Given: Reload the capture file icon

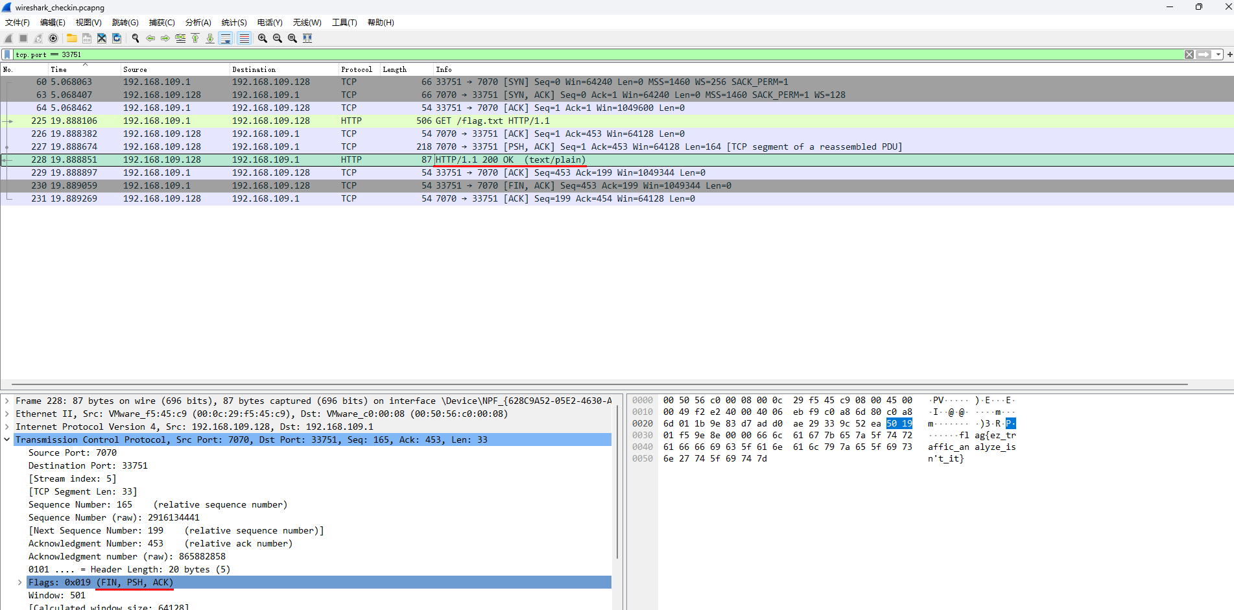Looking at the screenshot, I should pyautogui.click(x=117, y=38).
